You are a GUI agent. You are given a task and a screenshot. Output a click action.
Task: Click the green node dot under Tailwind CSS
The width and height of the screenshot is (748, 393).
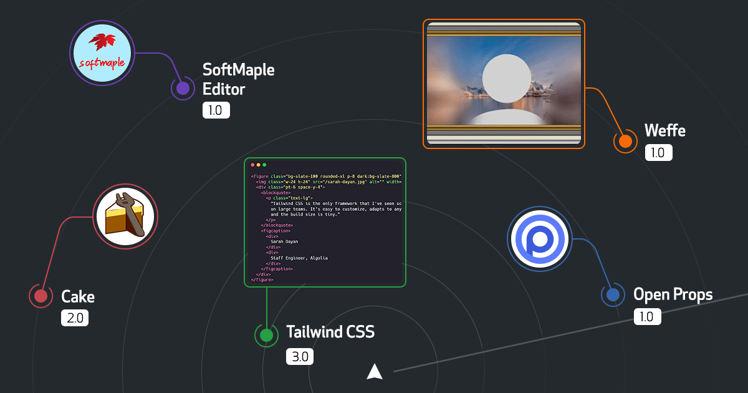pos(266,335)
